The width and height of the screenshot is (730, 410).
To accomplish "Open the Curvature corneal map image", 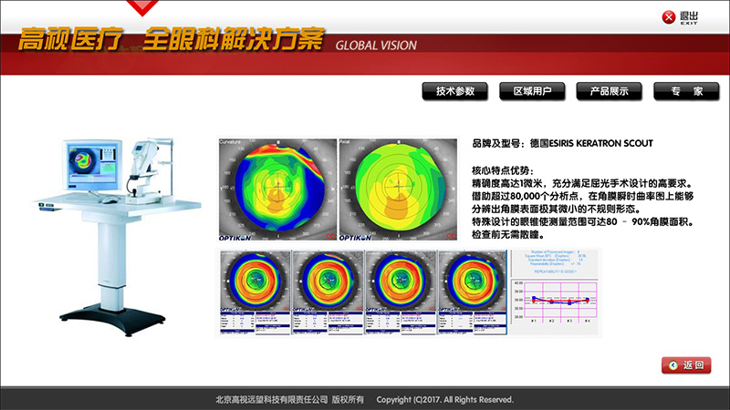I will pyautogui.click(x=277, y=190).
